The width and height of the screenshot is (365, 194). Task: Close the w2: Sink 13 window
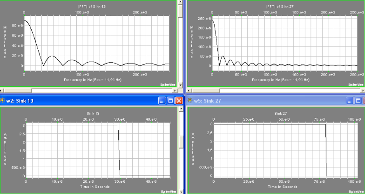179,100
